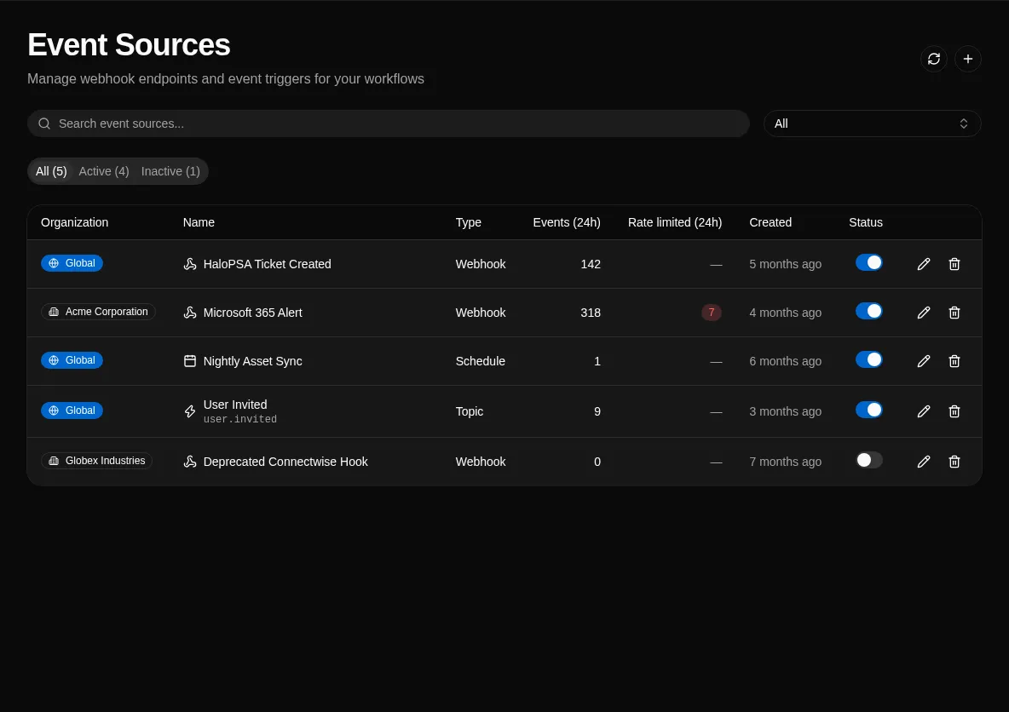Switch to the Active (4) tab
Viewport: 1009px width, 712px height.
coord(104,171)
